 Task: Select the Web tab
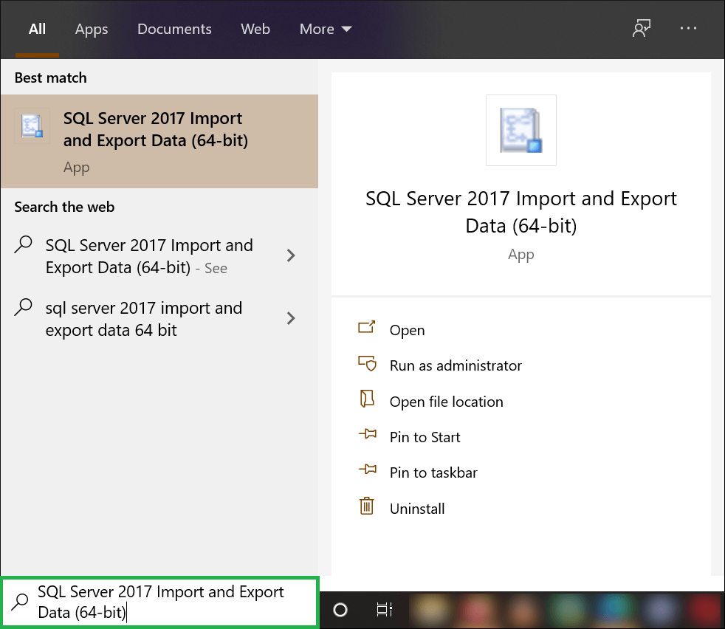(x=255, y=29)
